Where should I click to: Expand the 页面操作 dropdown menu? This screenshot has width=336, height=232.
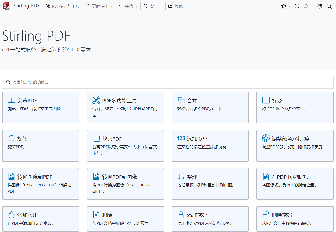(99, 6)
